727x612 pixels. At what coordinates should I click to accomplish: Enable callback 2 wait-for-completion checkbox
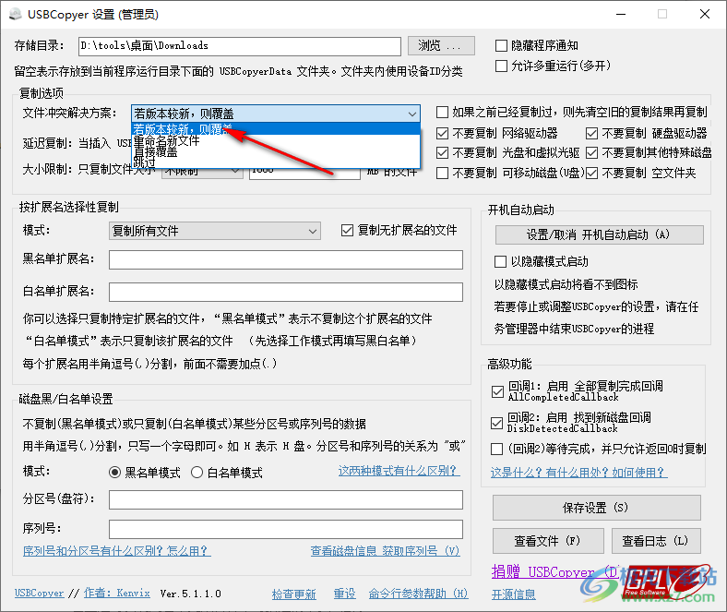coord(496,450)
